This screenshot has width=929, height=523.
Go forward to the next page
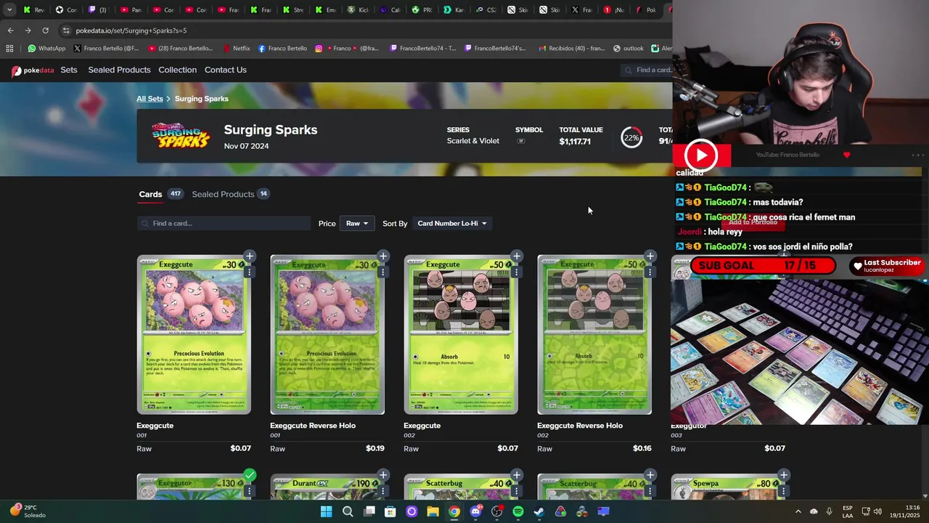tap(28, 31)
